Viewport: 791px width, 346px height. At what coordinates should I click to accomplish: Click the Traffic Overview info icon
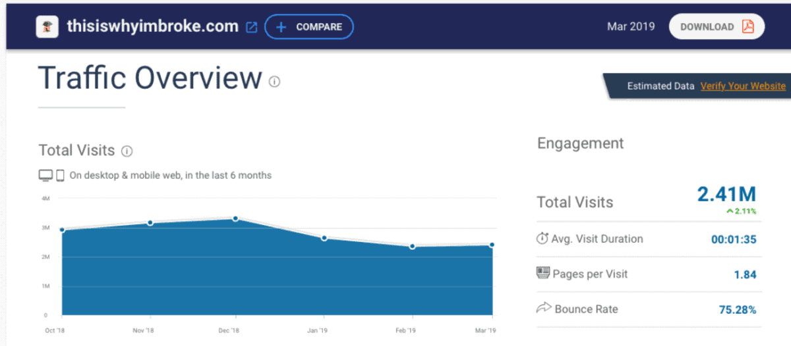[274, 82]
